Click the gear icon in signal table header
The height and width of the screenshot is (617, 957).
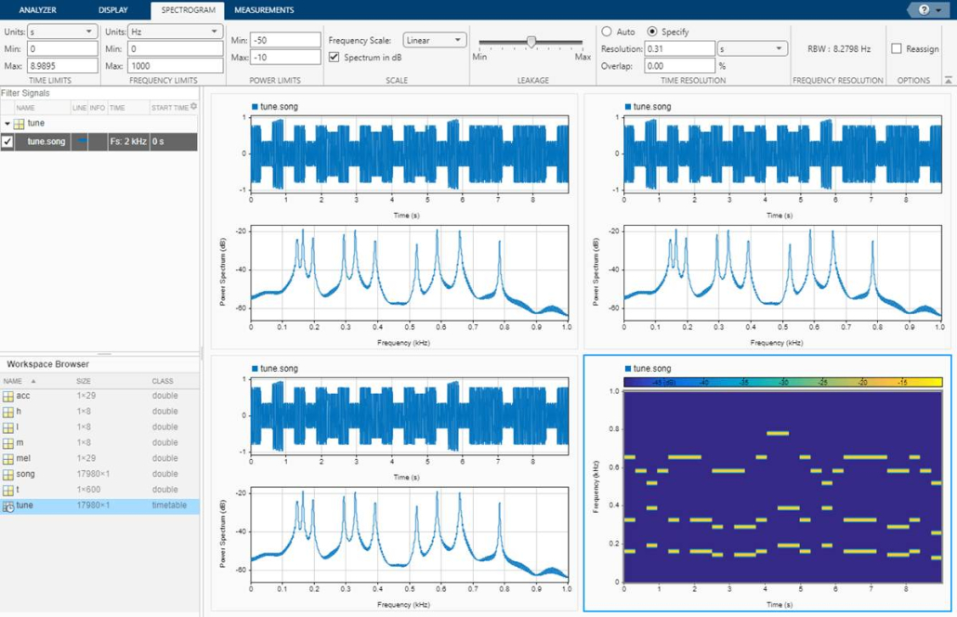click(x=193, y=106)
